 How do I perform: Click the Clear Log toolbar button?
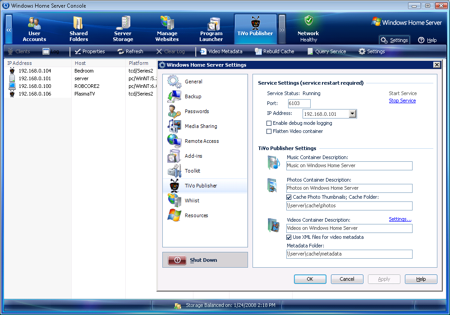[x=170, y=51]
